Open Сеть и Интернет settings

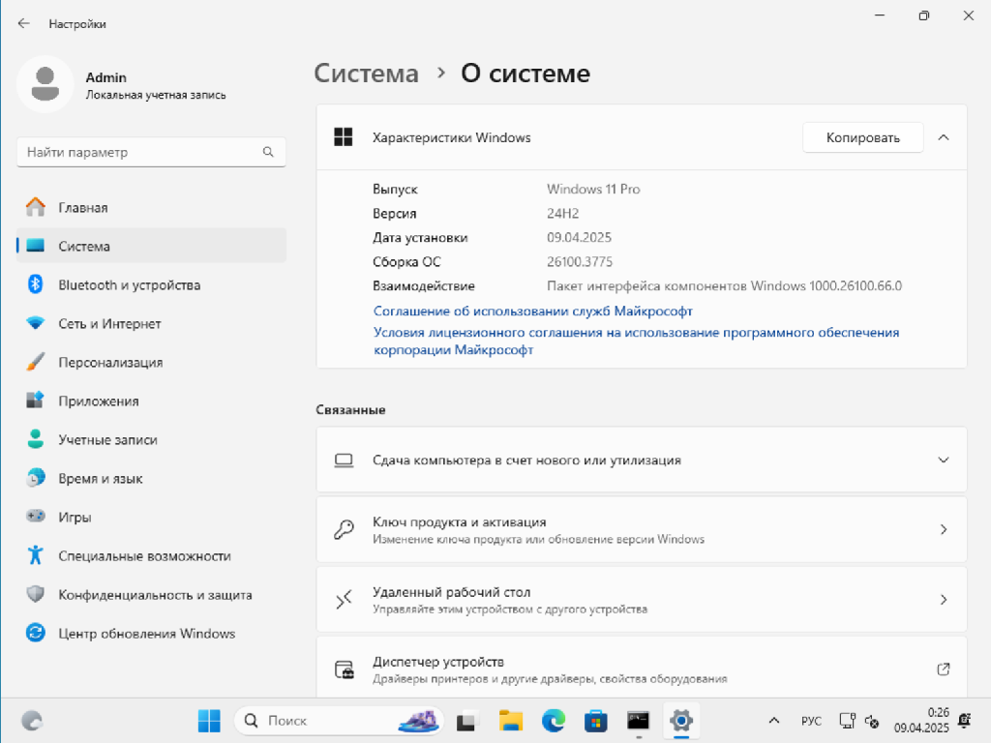pyautogui.click(x=151, y=323)
